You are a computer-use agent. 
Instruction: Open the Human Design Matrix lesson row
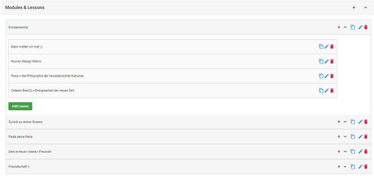(x=26, y=61)
